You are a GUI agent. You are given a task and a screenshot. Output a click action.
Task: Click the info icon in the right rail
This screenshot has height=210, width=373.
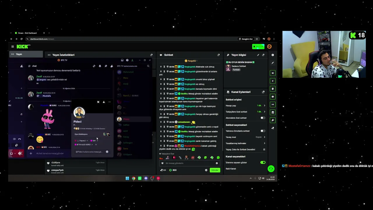[273, 55]
